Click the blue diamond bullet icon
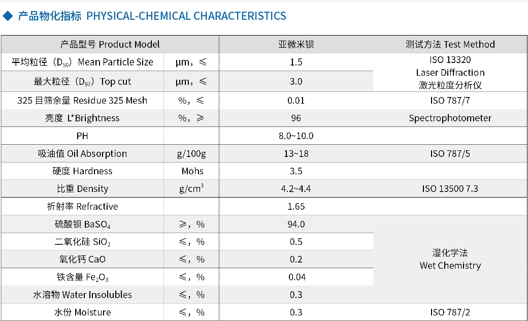 [x=8, y=16]
